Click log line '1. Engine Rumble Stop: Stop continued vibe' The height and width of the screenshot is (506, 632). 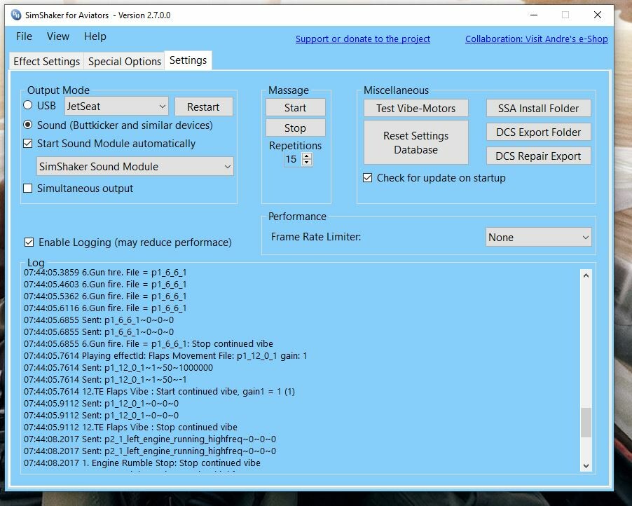142,463
